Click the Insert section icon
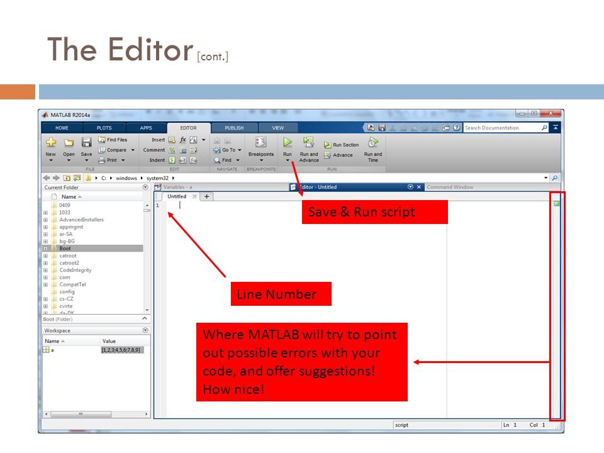604x453 pixels. pyautogui.click(x=172, y=140)
